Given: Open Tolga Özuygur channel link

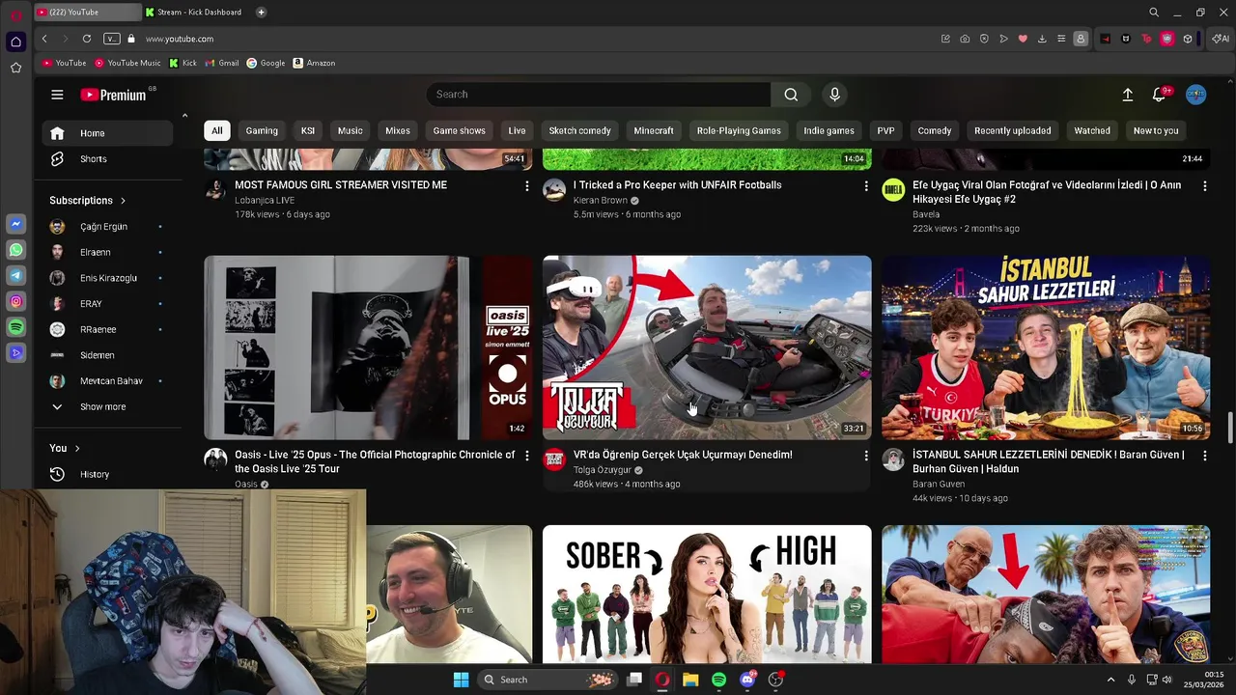Looking at the screenshot, I should 602,470.
